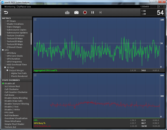This screenshot has height=130, width=167.
Task: Select the Texture3D Maps metric
Action: (15, 44)
